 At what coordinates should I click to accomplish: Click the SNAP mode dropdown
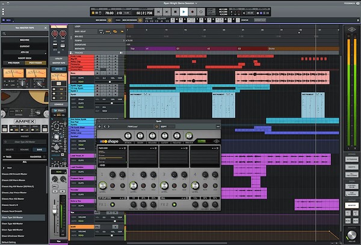(108, 31)
